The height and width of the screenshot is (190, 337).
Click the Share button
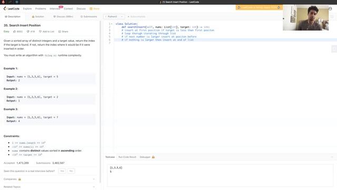click(63, 32)
